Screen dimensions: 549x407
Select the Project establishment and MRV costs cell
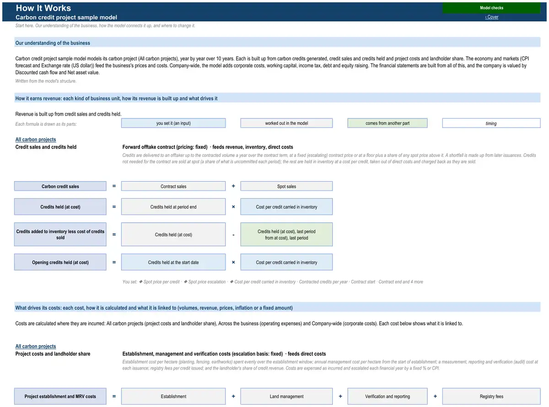pos(60,396)
